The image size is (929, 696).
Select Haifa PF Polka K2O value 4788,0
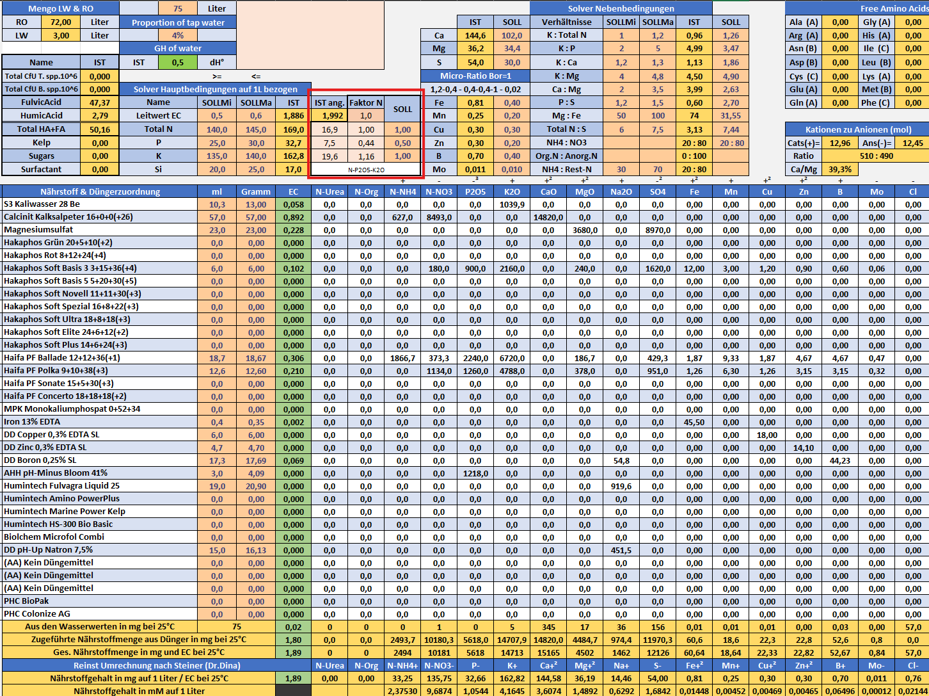click(x=512, y=371)
